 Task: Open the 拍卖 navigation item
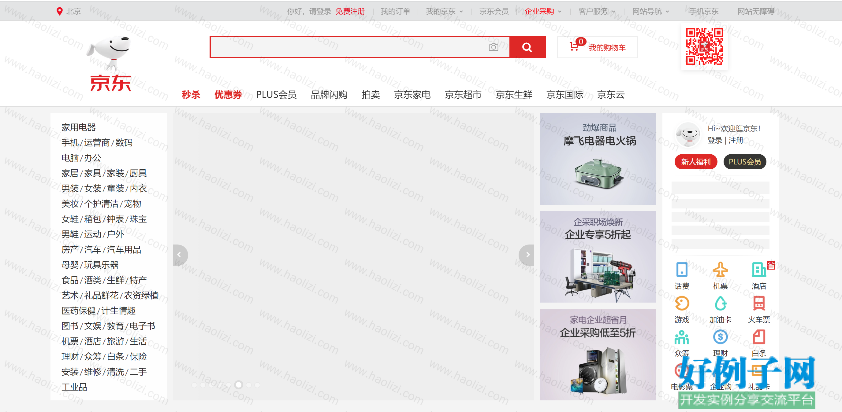coord(370,95)
